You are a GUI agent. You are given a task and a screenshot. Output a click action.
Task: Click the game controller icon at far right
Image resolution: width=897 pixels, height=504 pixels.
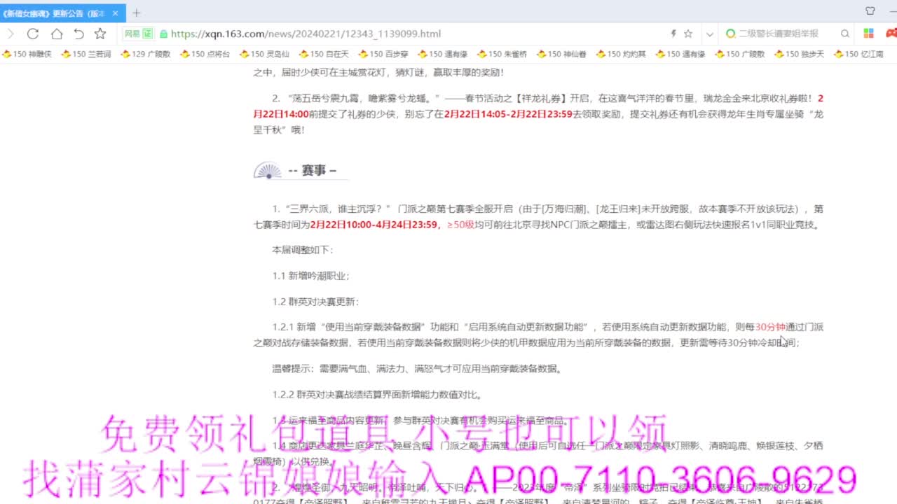point(891,33)
